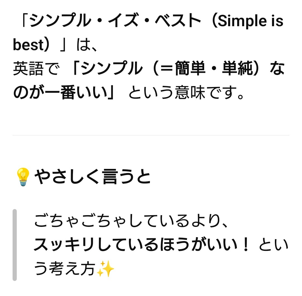
Task: Click the とい text ending the bold quote line
Action: point(273,246)
